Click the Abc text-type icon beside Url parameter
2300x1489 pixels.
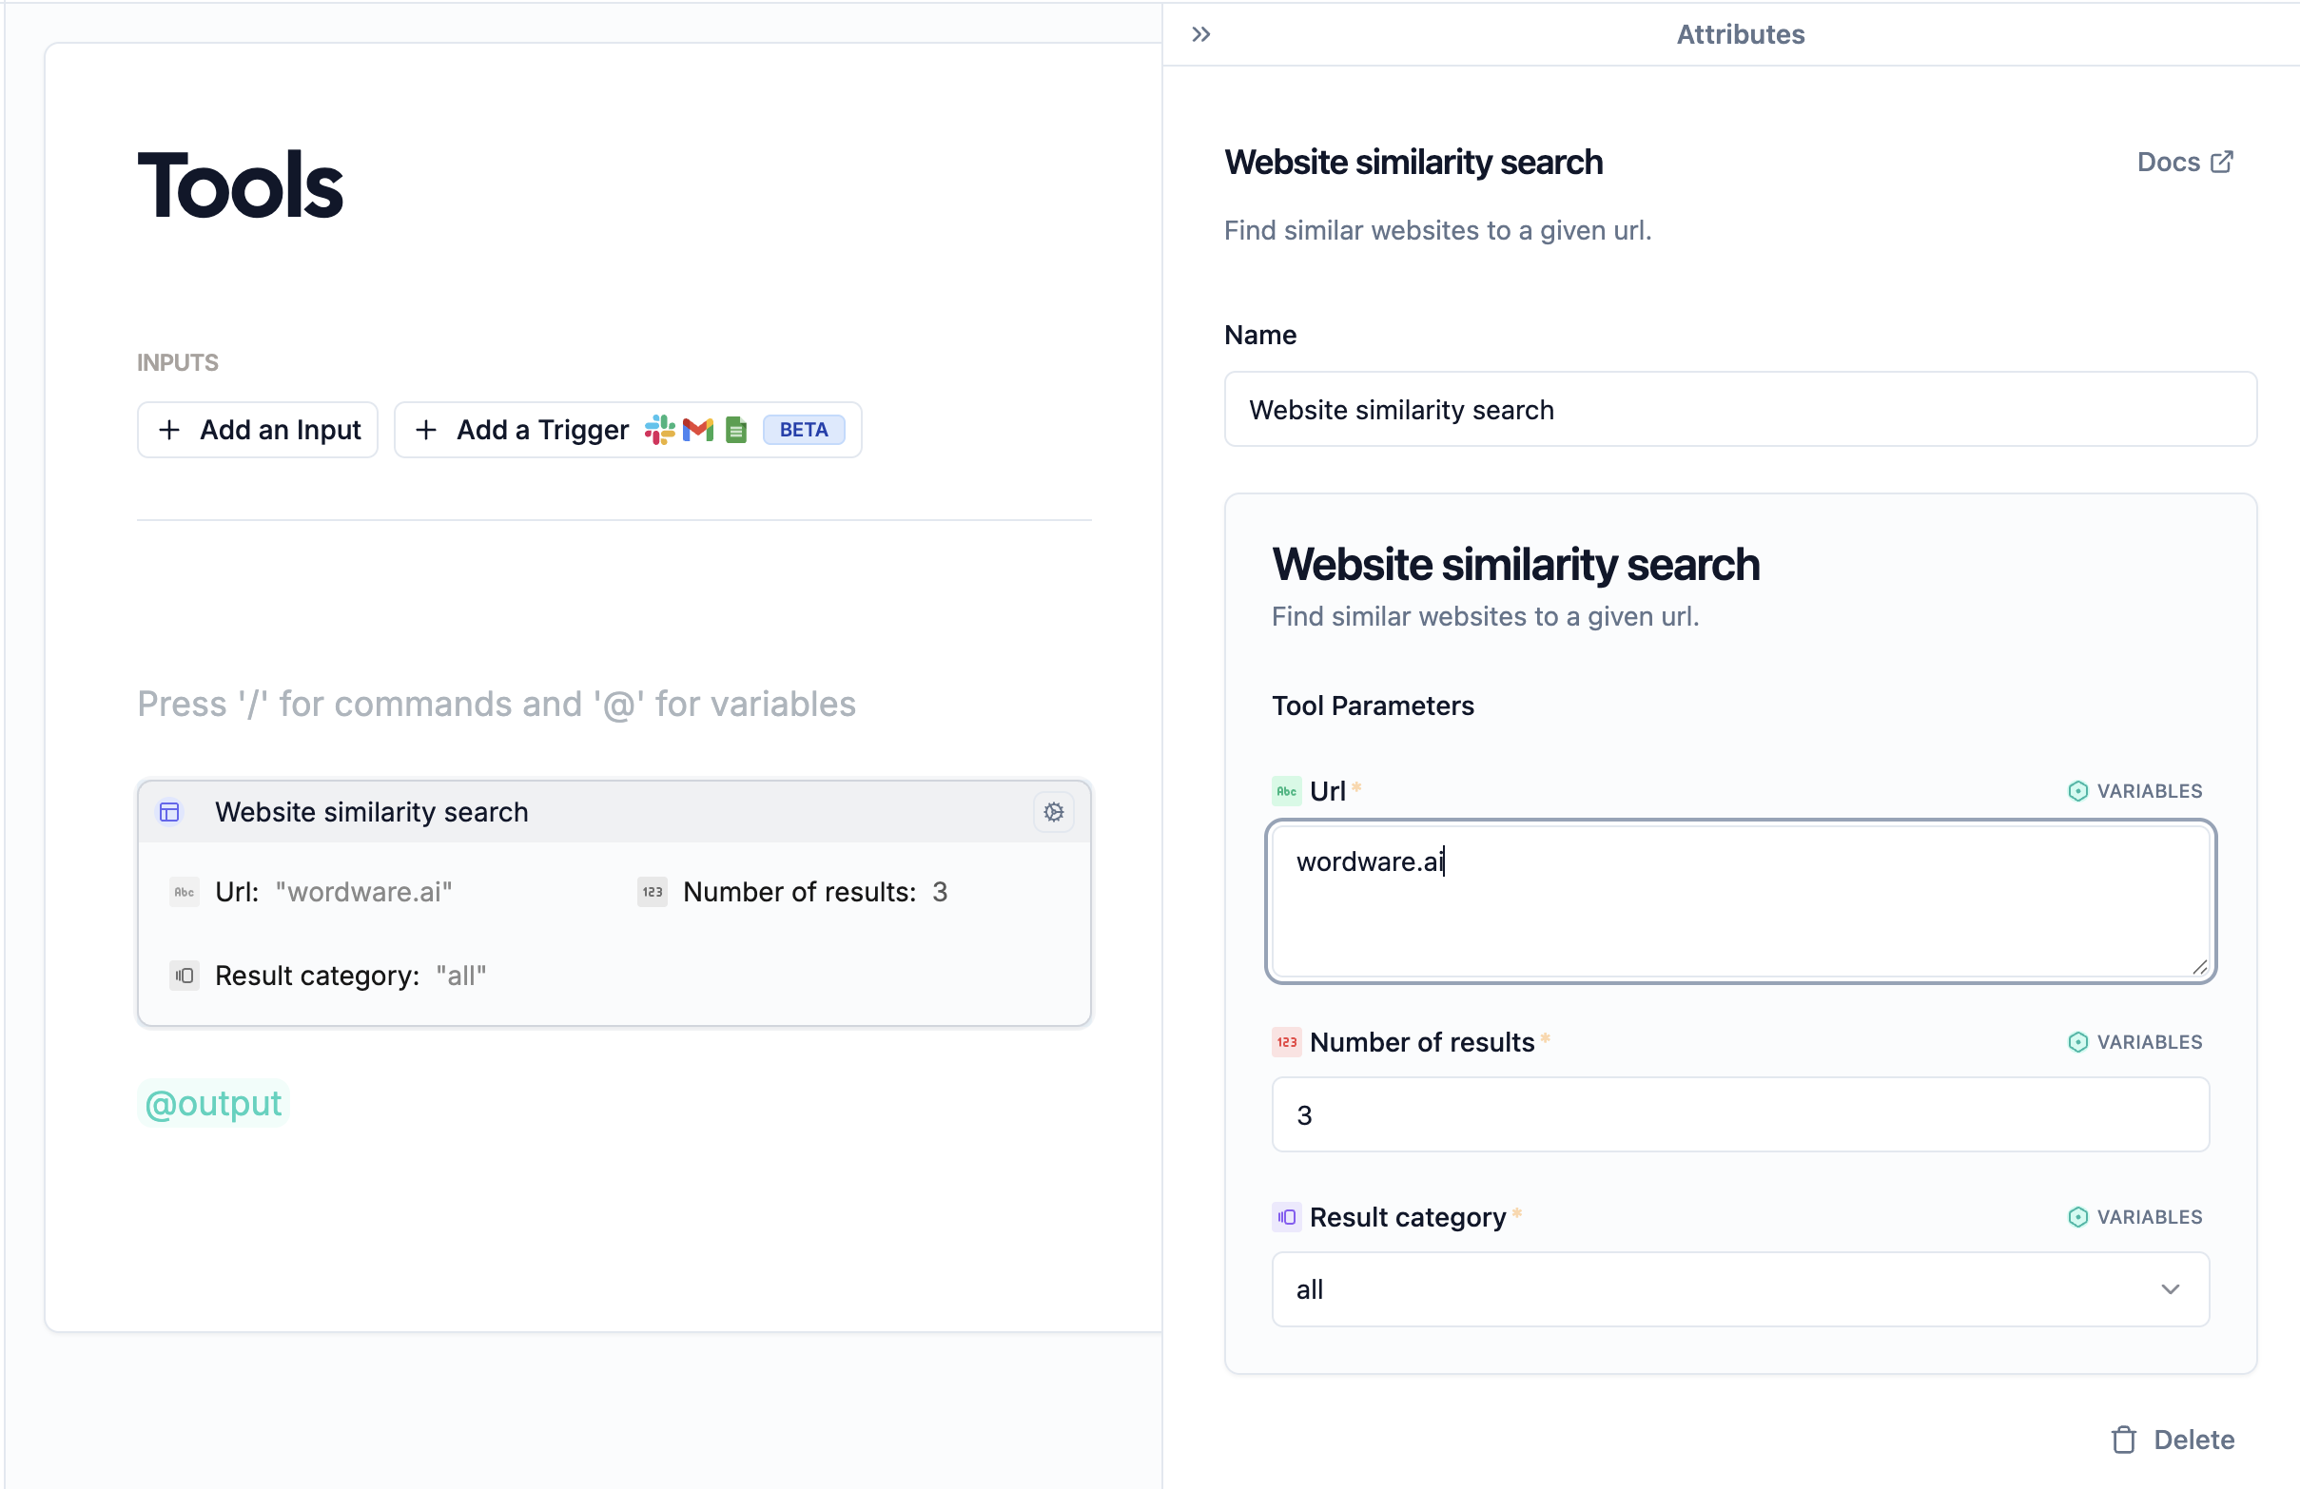(1285, 790)
